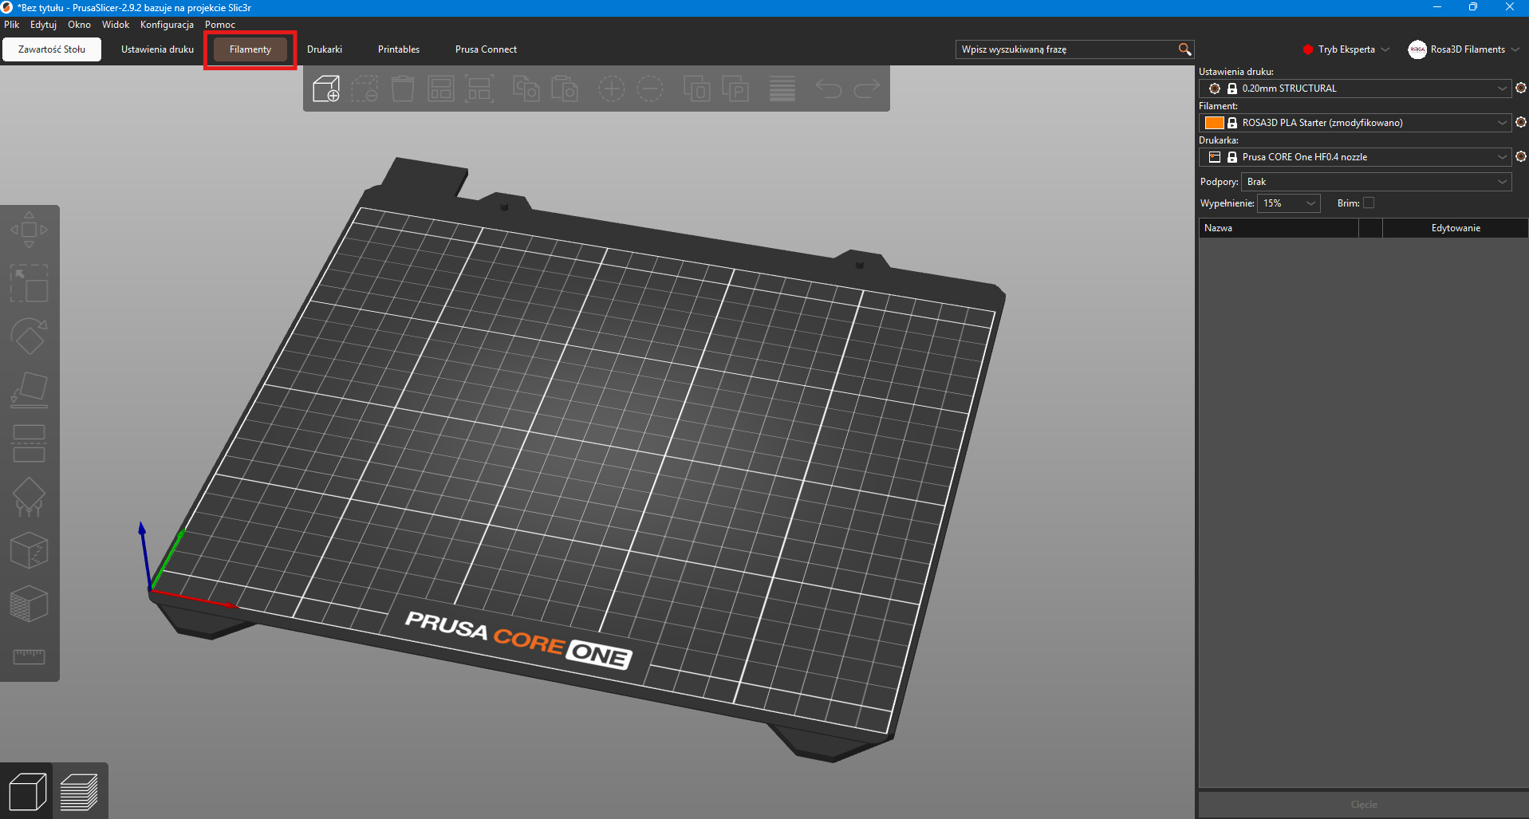Open the Plik menu

click(12, 25)
